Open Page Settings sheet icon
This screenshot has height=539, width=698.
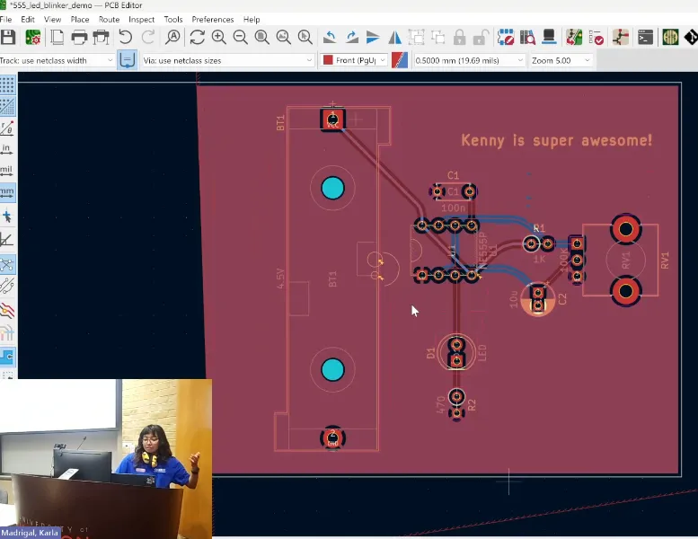[x=57, y=38]
